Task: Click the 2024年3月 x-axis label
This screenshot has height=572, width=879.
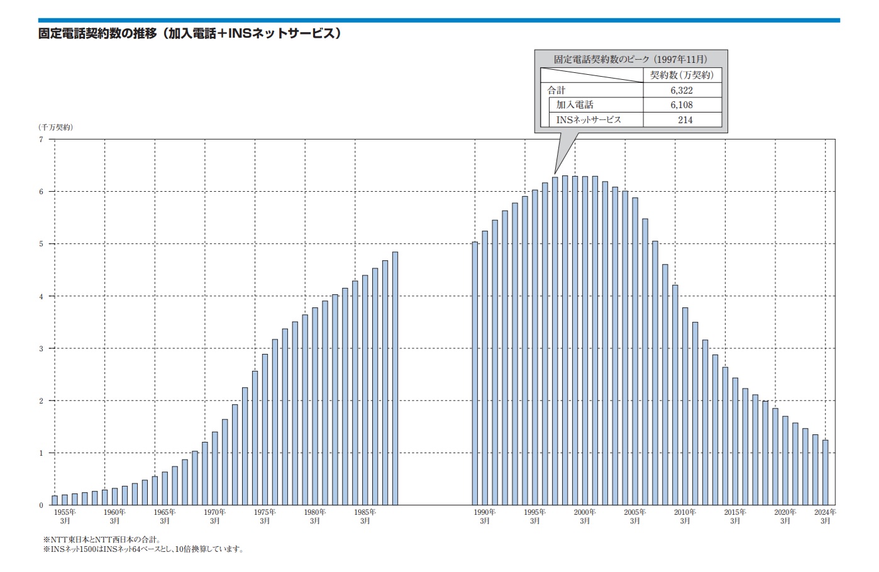Action: (825, 516)
